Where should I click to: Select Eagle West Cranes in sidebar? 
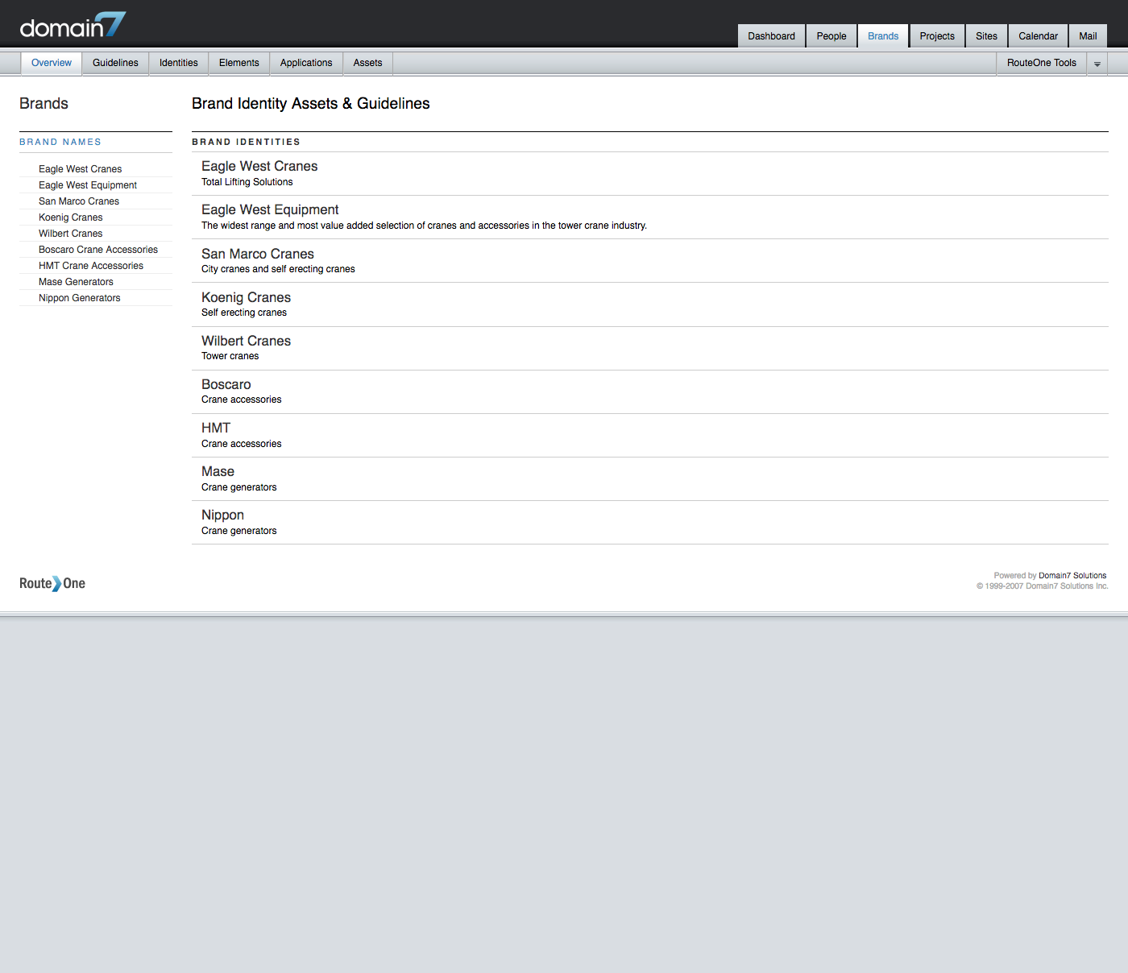(81, 169)
